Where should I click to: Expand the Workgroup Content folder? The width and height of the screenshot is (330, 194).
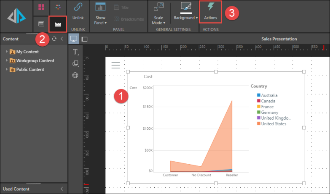coord(7,60)
